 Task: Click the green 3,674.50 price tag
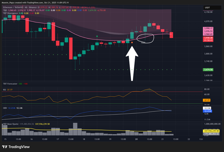pyautogui.click(x=208, y=70)
